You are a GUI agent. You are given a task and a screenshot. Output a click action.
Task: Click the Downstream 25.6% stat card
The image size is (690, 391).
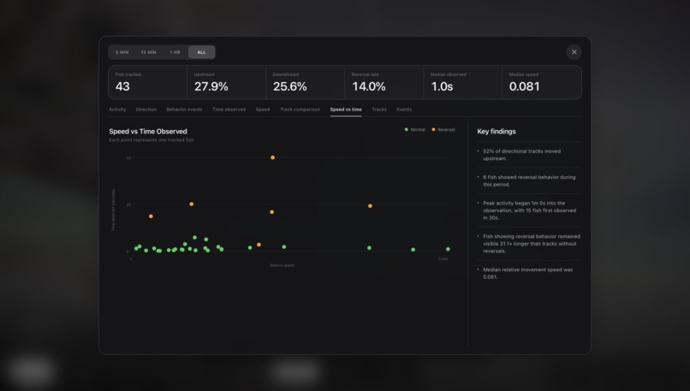point(305,83)
